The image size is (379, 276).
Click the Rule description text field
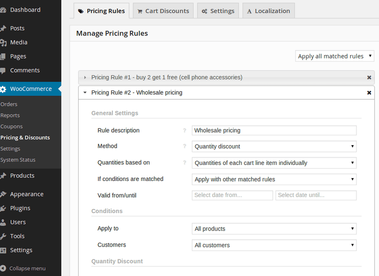(274, 130)
